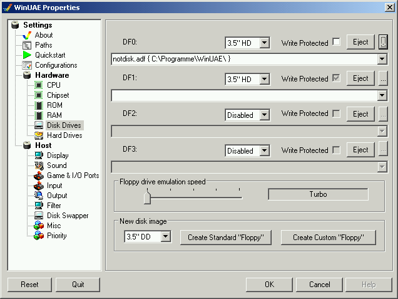Click the Turbo speed display field
The height and width of the screenshot is (299, 398).
[318, 194]
